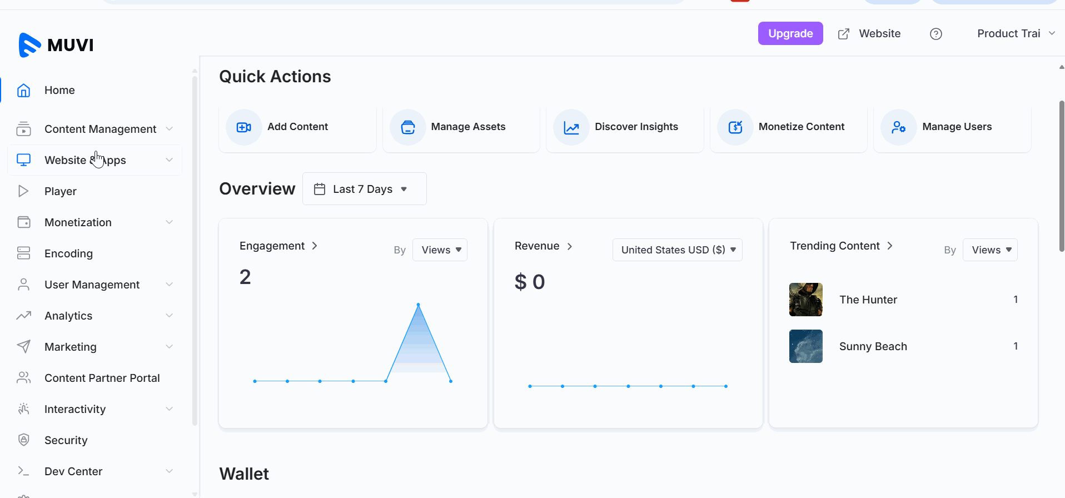This screenshot has height=498, width=1065.
Task: Click the Monetize Content icon
Action: point(735,127)
